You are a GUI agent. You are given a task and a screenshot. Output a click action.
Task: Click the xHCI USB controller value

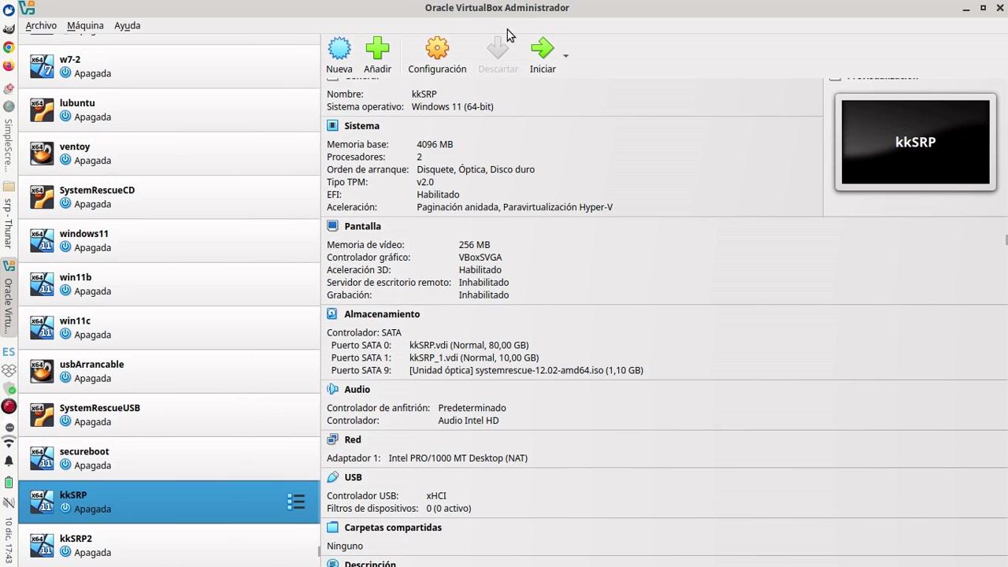coord(436,496)
